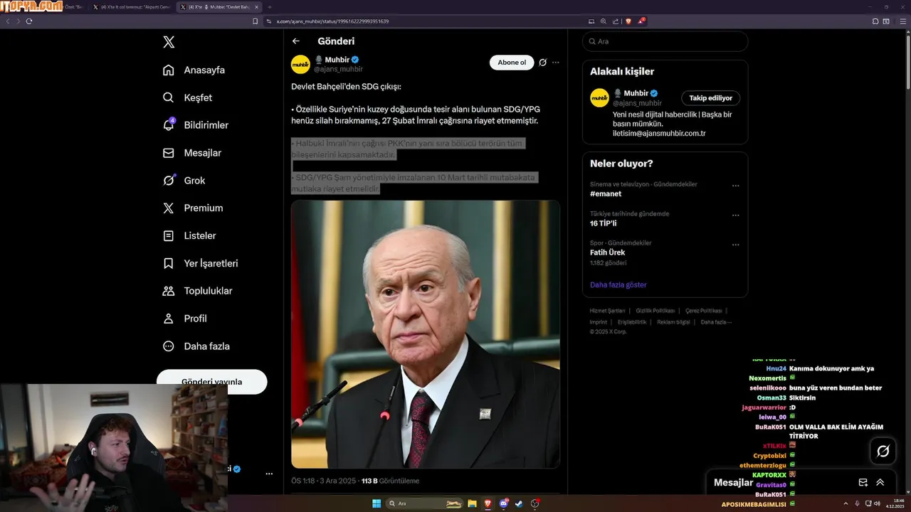
Task: Click the bookmark icon in address bar
Action: click(x=256, y=21)
